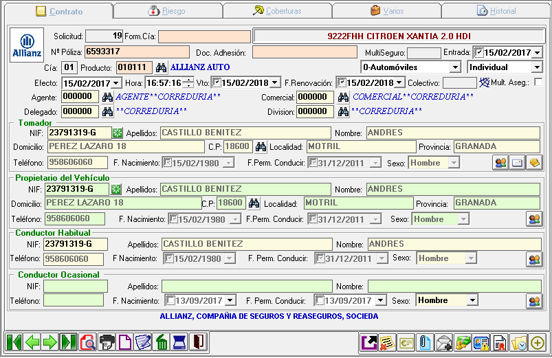Viewport: 552px width, 358px height.
Task: Open the Tomador people icon button
Action: tap(500, 163)
